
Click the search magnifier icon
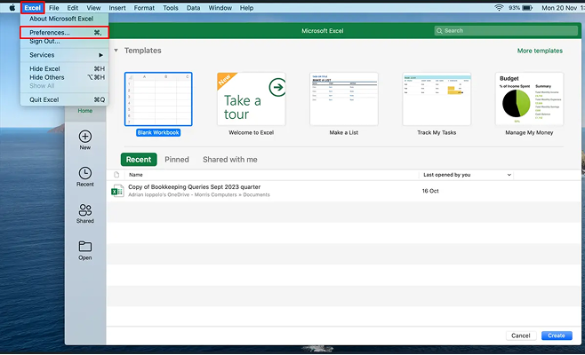coord(439,31)
